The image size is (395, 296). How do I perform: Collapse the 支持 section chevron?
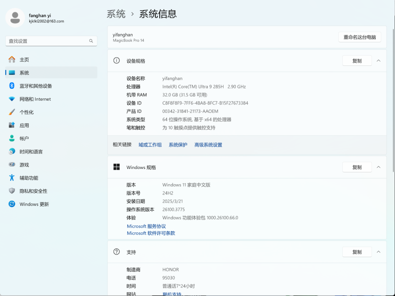[379, 252]
